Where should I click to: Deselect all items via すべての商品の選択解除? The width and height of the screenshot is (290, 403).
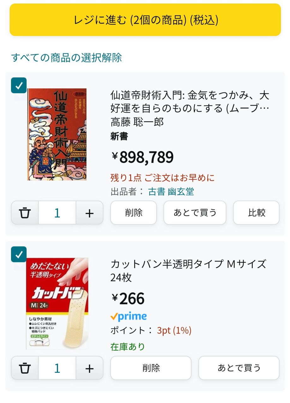(66, 58)
